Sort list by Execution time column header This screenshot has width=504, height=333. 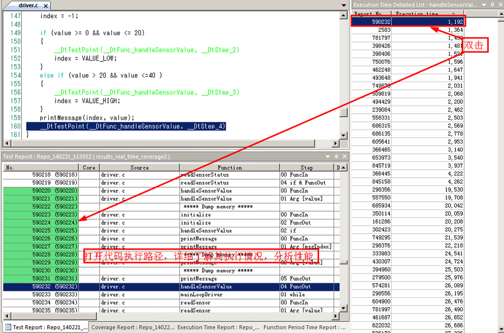[427, 14]
